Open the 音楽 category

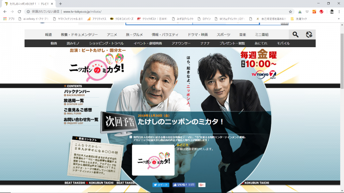(243, 35)
